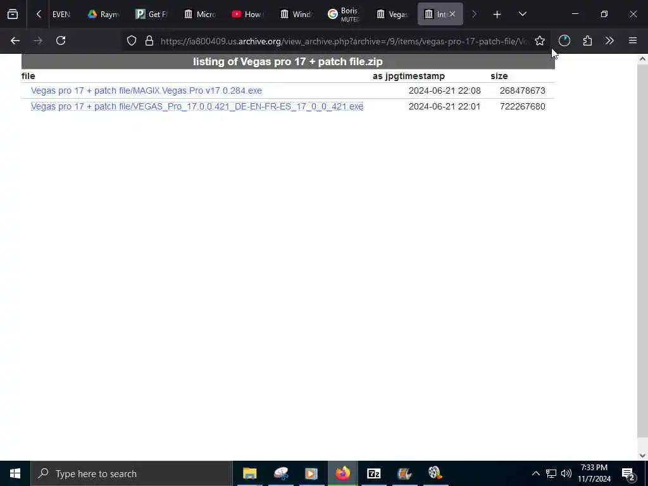Open MAGIX.Vegas.Pro.v17.0.284.exe file link
The height and width of the screenshot is (486, 648).
click(146, 90)
